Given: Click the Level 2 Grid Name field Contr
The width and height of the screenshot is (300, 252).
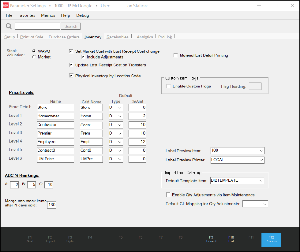Looking at the screenshot, I should [x=92, y=125].
